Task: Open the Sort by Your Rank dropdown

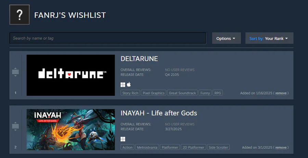Action: pos(269,38)
